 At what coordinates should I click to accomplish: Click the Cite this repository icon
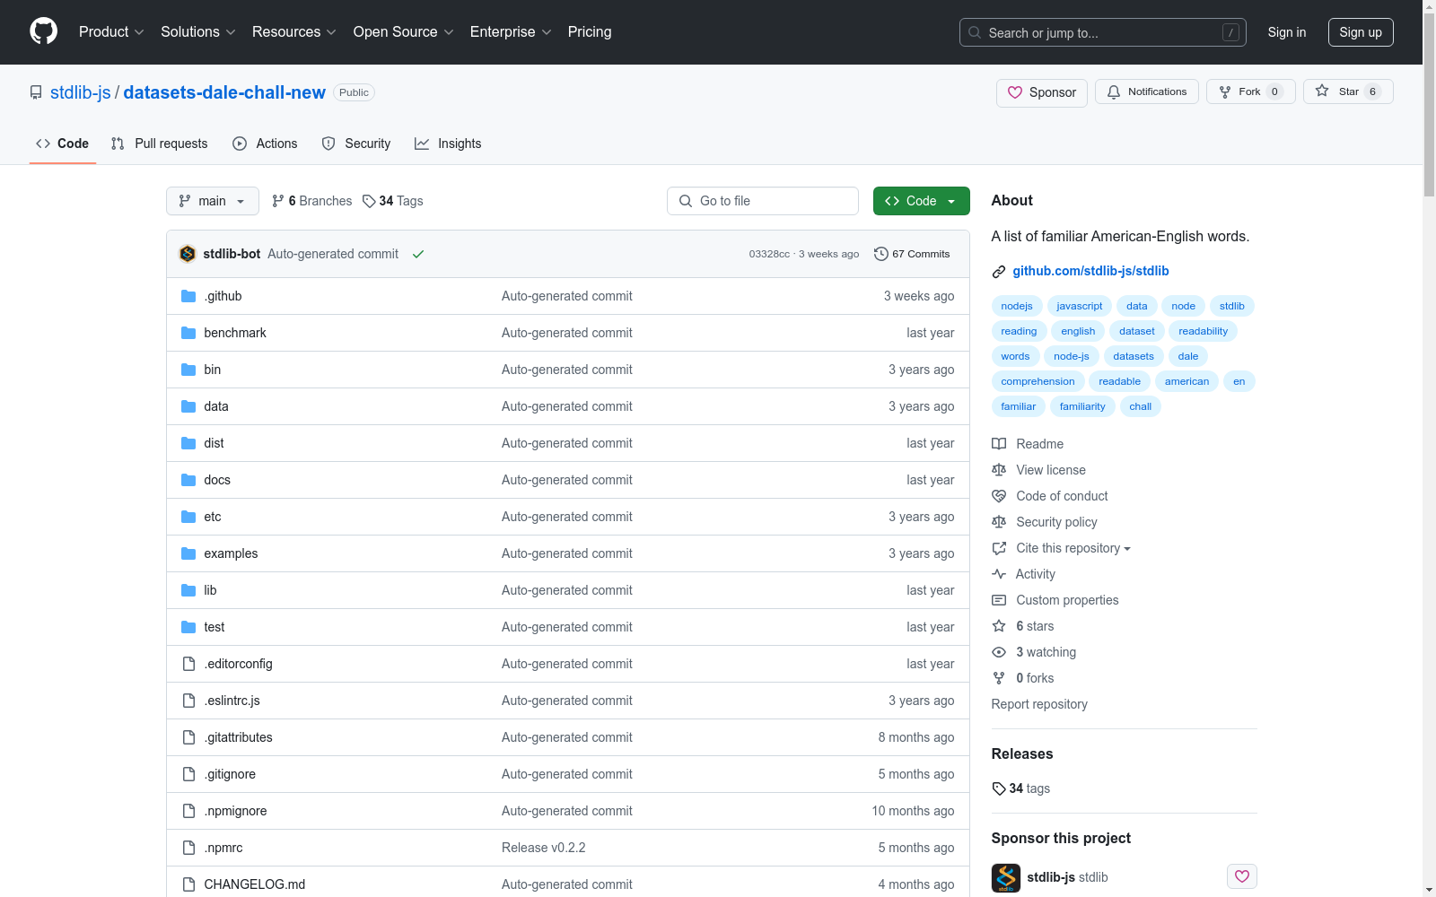click(x=999, y=548)
